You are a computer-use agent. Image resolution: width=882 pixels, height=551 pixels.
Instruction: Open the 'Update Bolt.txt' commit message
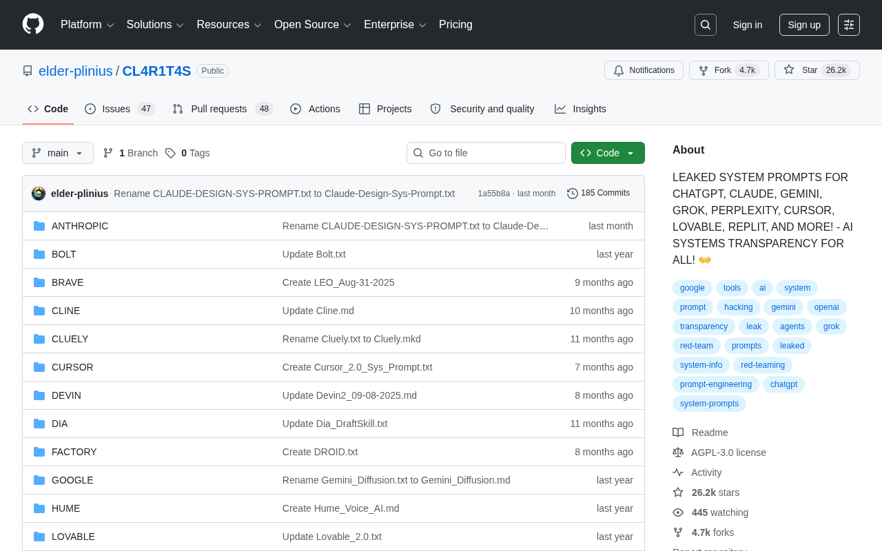314,254
